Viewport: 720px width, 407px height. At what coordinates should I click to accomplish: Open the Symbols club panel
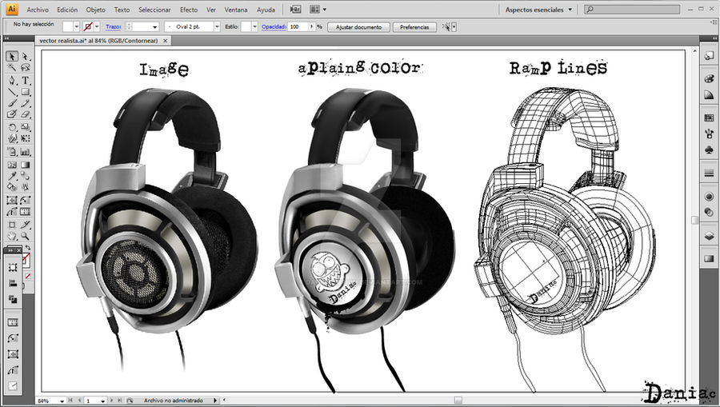[709, 150]
